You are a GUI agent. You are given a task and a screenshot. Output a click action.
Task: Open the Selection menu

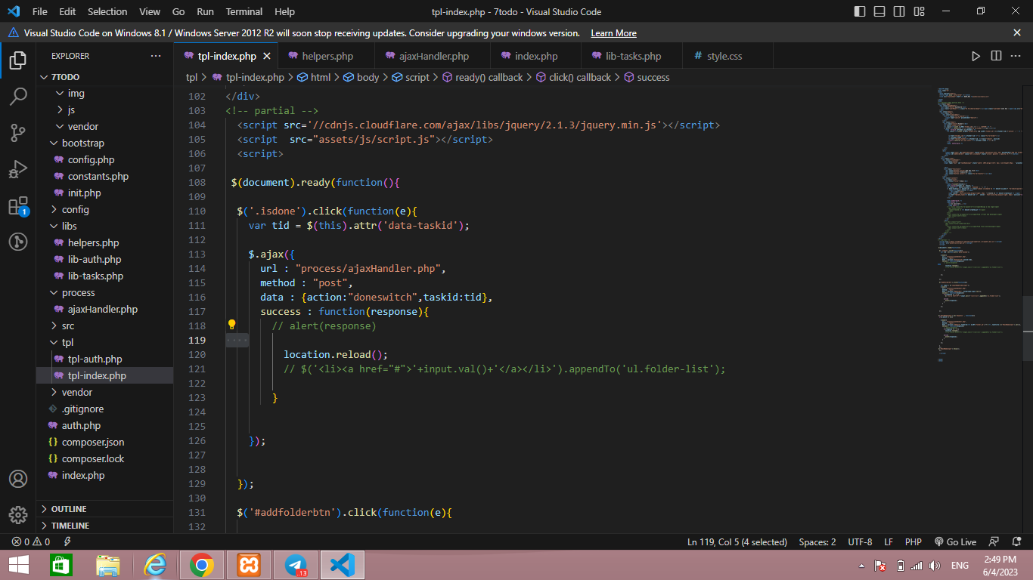pos(107,11)
